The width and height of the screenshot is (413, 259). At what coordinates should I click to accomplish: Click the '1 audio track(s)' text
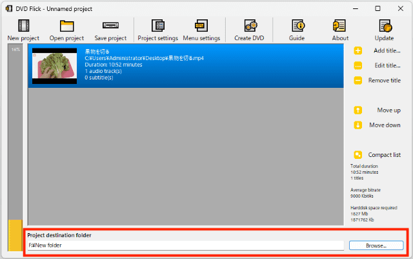103,71
